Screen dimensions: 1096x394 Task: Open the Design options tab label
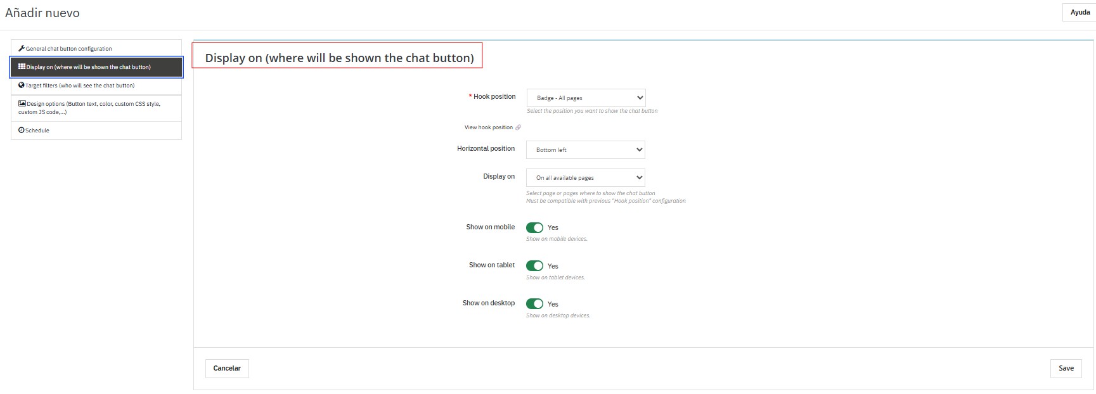click(93, 104)
